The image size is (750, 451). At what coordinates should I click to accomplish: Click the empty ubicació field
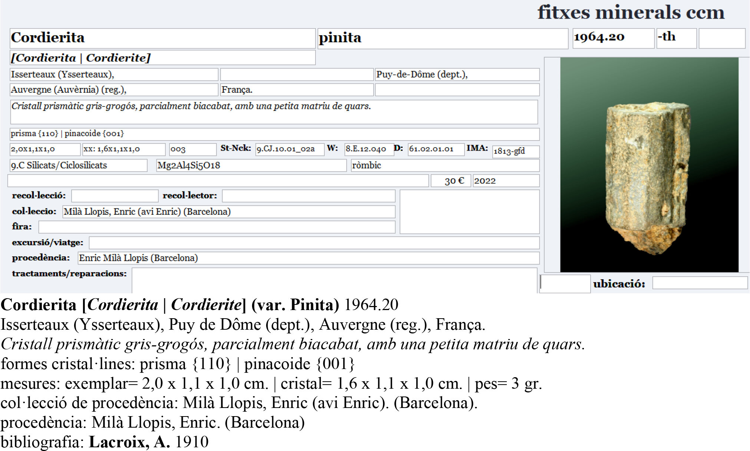[700, 283]
